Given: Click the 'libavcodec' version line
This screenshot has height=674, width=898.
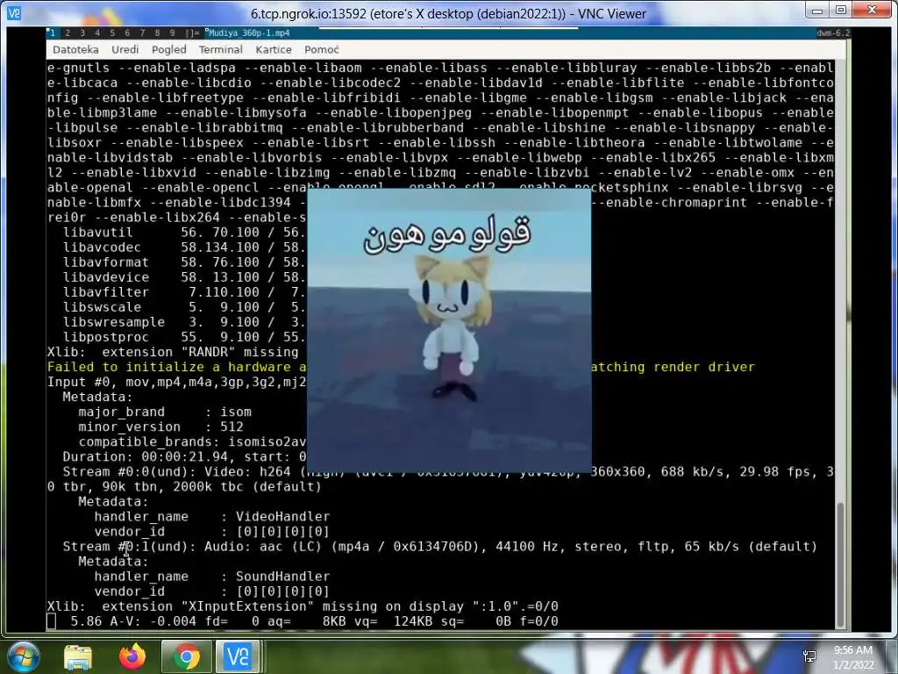Looking at the screenshot, I should pyautogui.click(x=184, y=247).
